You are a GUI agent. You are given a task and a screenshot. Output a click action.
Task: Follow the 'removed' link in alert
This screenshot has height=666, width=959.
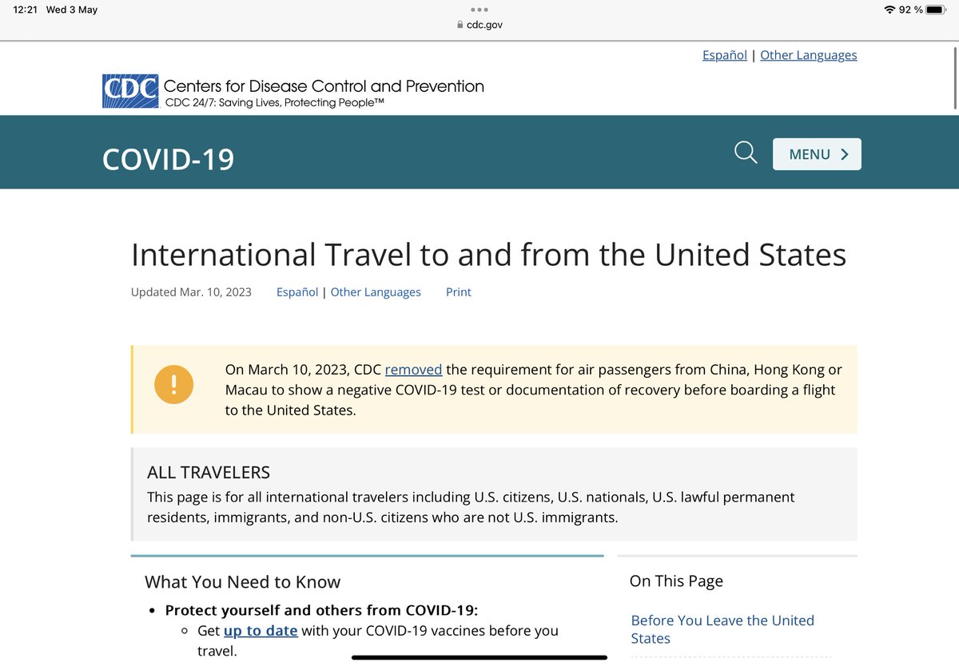click(x=413, y=370)
